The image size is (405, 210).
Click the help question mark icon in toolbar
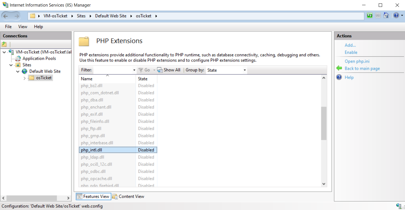tap(396, 15)
